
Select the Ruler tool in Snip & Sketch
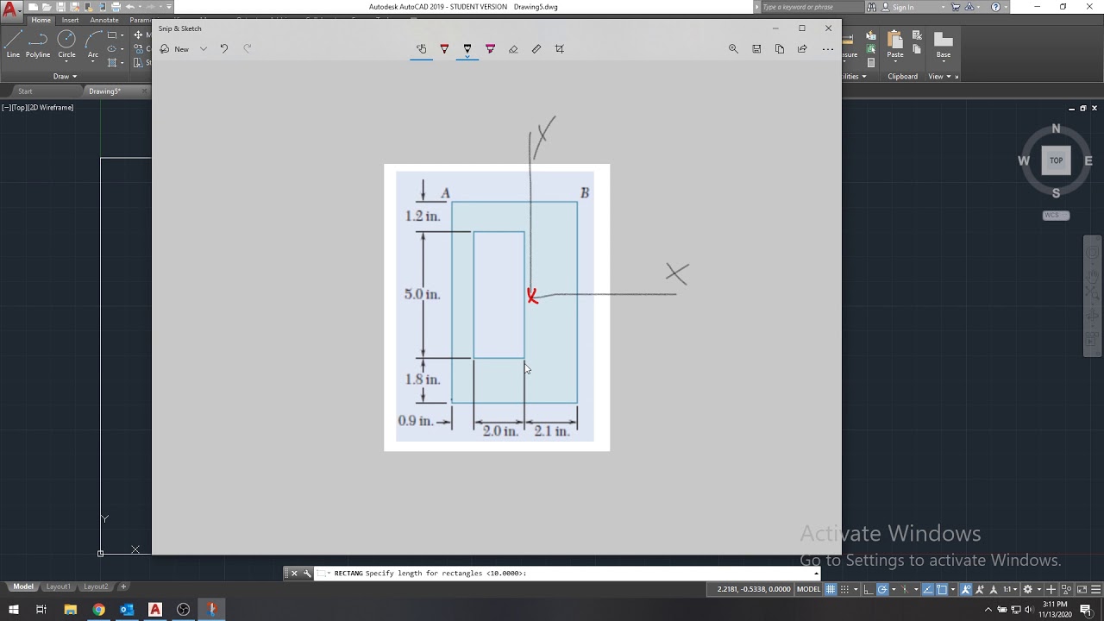point(536,49)
